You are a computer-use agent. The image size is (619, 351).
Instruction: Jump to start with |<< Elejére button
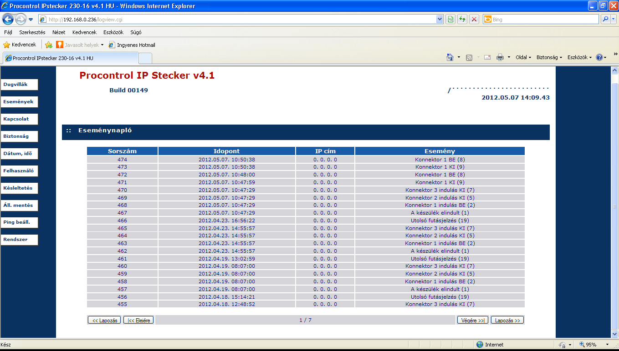(138, 320)
